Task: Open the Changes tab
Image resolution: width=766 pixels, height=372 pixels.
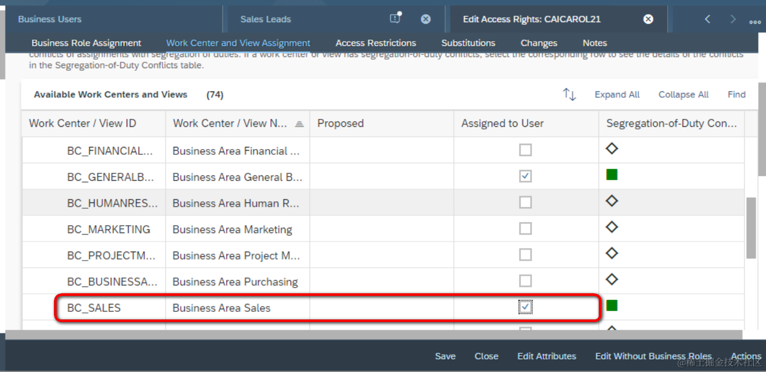Action: click(539, 43)
